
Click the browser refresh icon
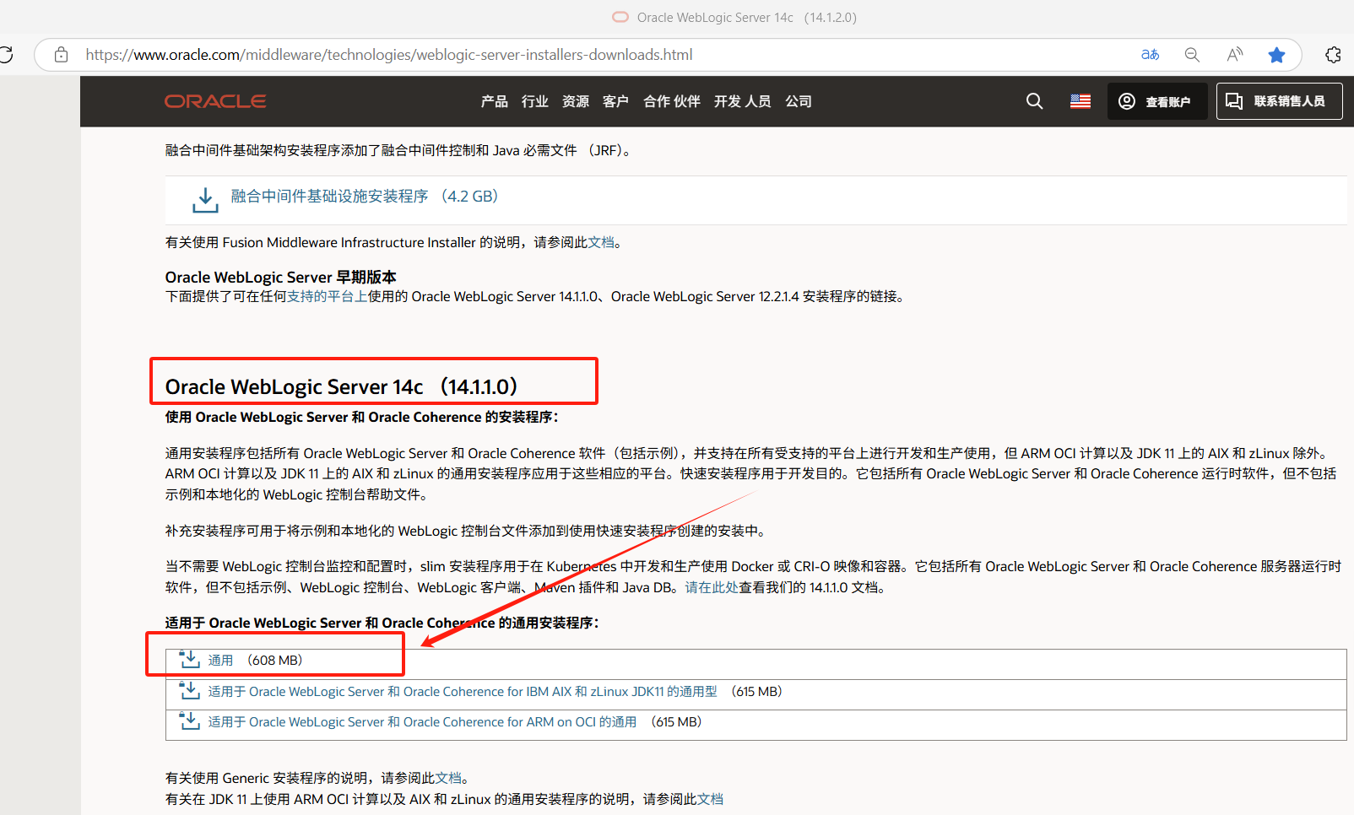click(x=6, y=55)
